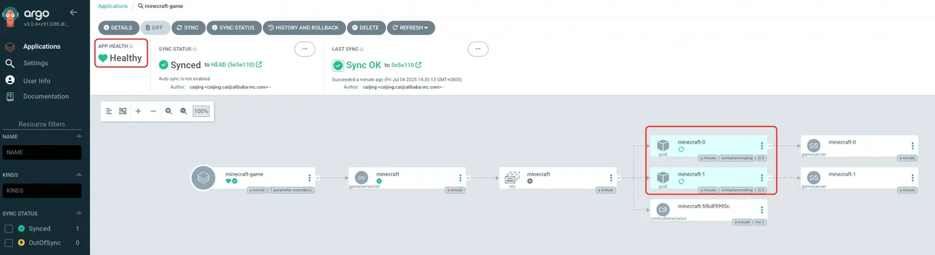Open the HEAD (5e5e110) revision link
Viewport: 935px width, 255px height.
click(236, 65)
